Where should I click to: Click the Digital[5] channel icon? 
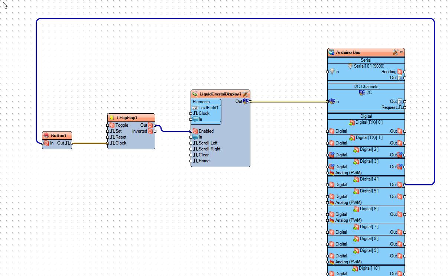point(357,191)
